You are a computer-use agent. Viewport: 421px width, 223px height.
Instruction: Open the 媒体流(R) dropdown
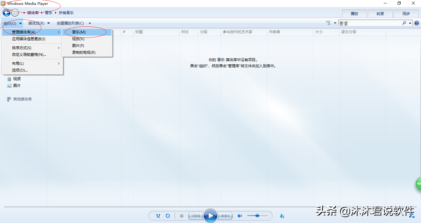(39, 23)
